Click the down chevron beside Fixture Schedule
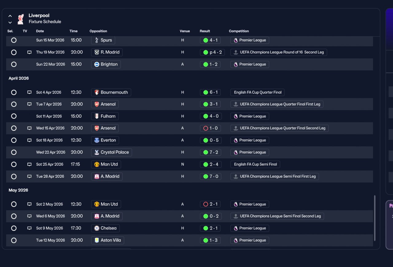The image size is (393, 267). pos(10,22)
